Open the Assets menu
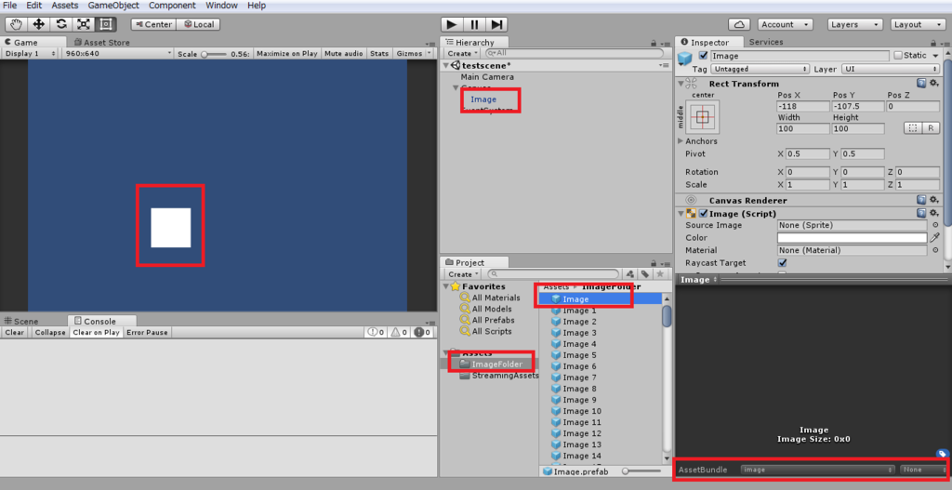Screen dimensions: 952x490 64,6
